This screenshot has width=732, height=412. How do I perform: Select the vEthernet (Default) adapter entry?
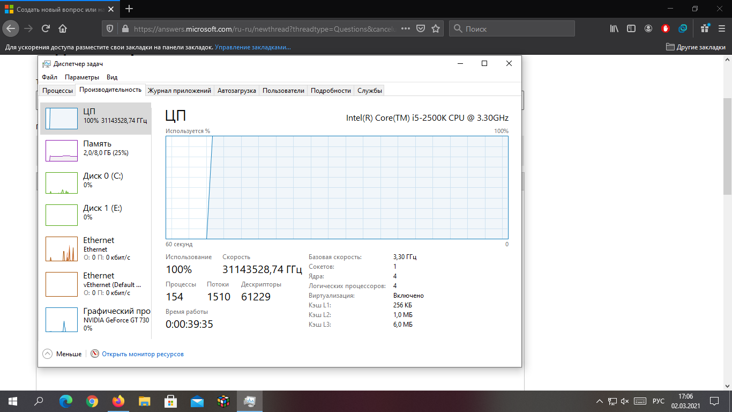(x=96, y=284)
